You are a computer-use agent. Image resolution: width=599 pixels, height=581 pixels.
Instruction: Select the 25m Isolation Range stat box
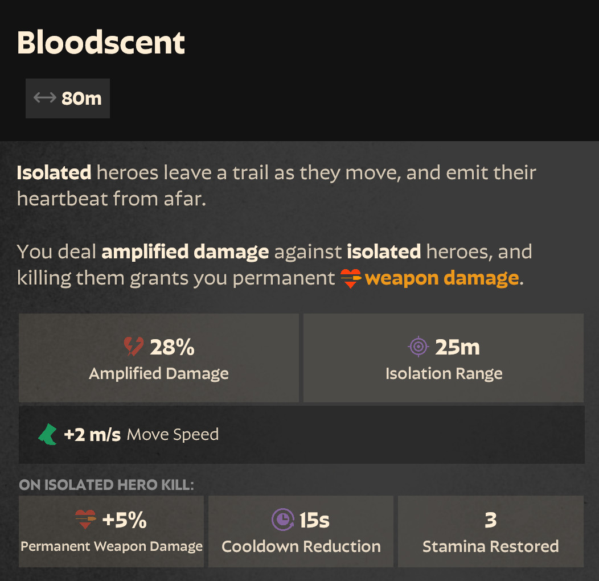tap(444, 358)
